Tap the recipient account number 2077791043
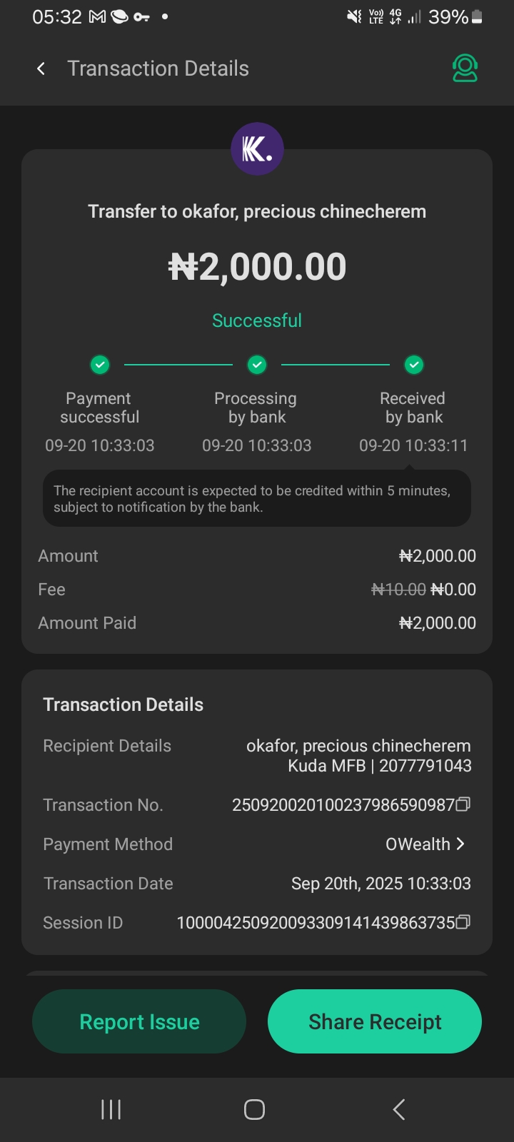Image resolution: width=514 pixels, height=1142 pixels. [x=425, y=766]
